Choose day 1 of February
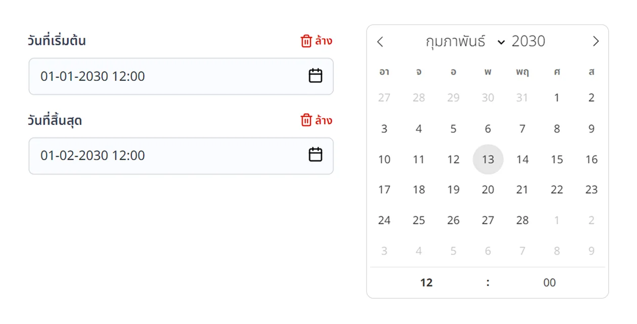 pyautogui.click(x=557, y=98)
